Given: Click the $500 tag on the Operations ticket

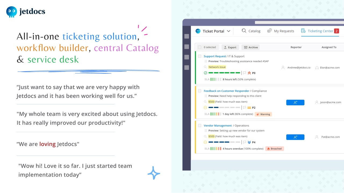Looking at the screenshot, I should [212, 136].
